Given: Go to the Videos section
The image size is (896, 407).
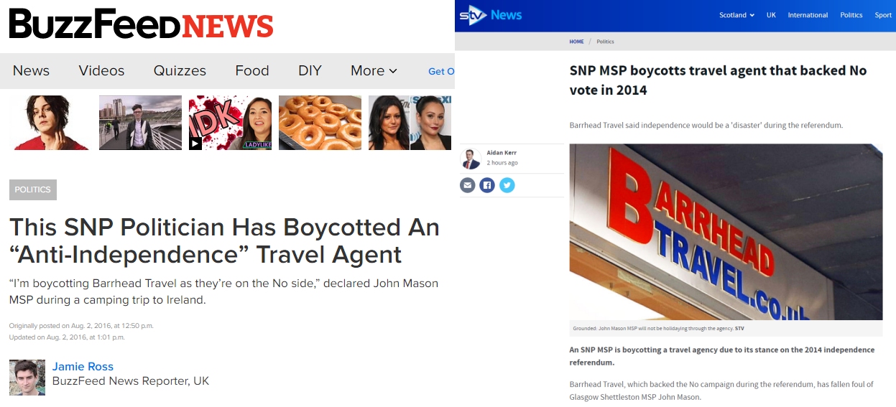Looking at the screenshot, I should pyautogui.click(x=101, y=70).
